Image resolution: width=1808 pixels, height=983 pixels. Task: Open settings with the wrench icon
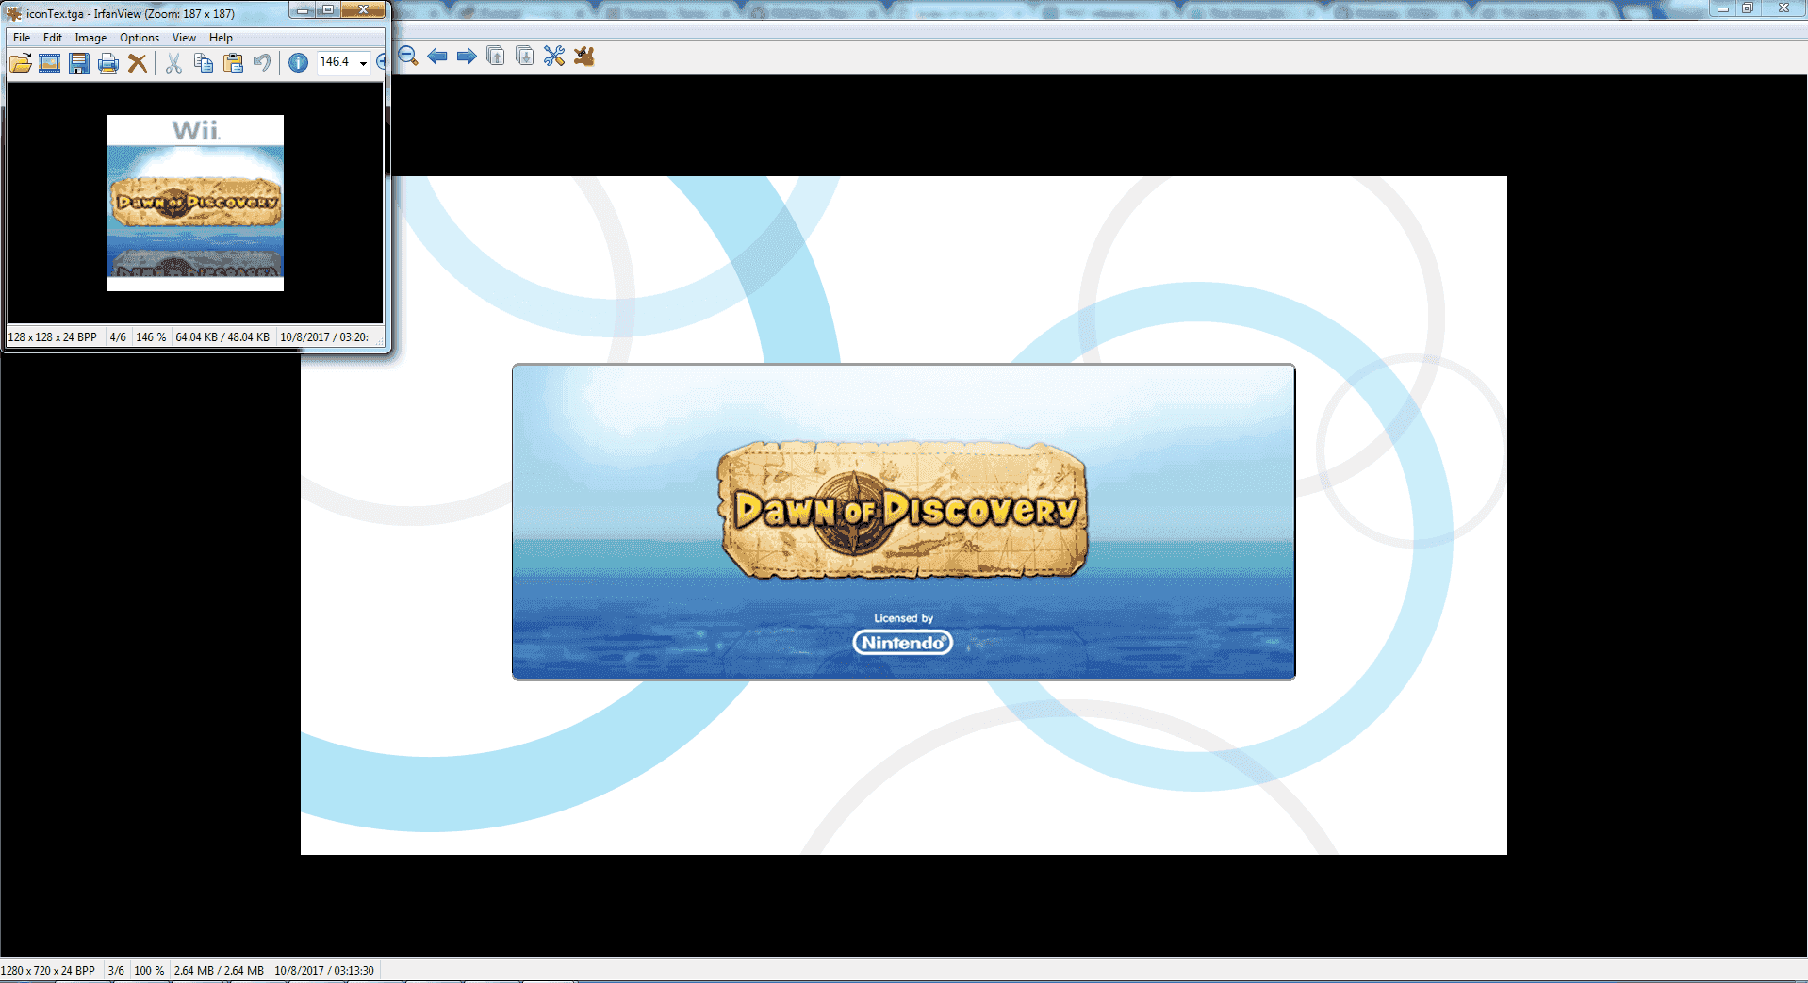click(x=554, y=57)
